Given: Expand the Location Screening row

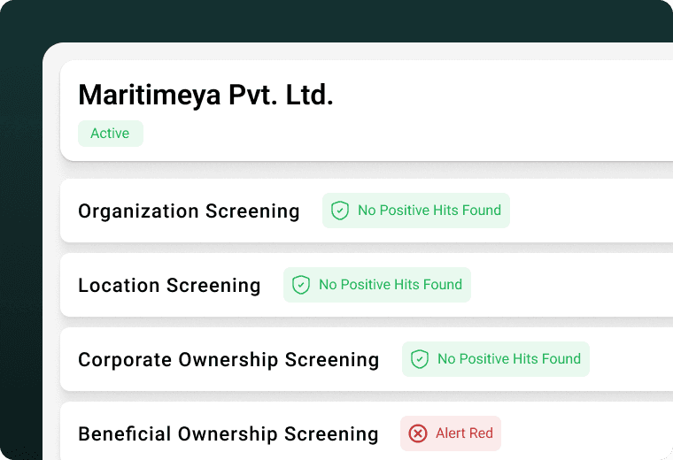Looking at the screenshot, I should 367,285.
